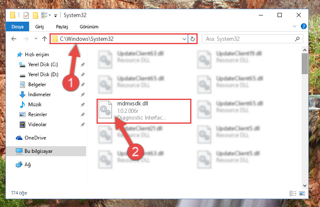Toggle pin for İndirmeler

click(83, 95)
